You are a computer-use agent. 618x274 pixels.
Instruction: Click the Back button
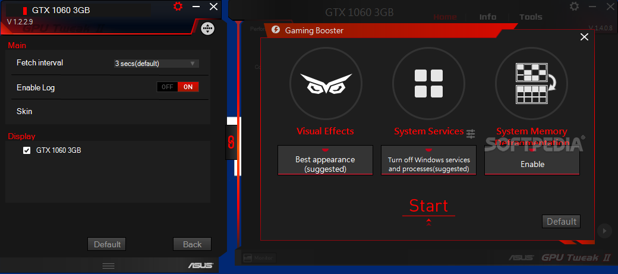pyautogui.click(x=193, y=244)
